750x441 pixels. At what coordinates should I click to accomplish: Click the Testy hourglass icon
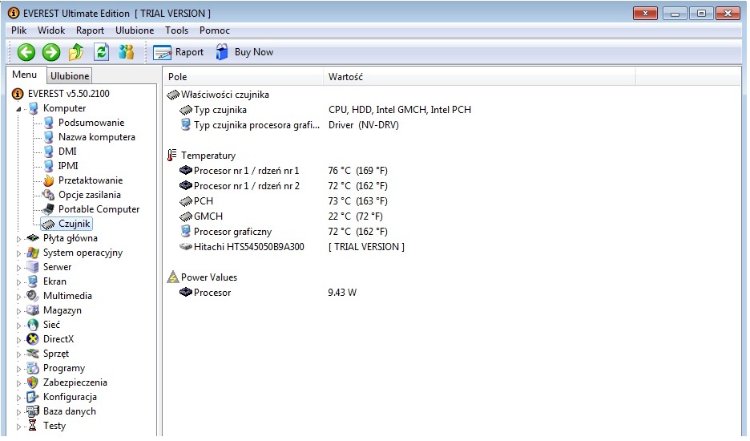pos(33,426)
